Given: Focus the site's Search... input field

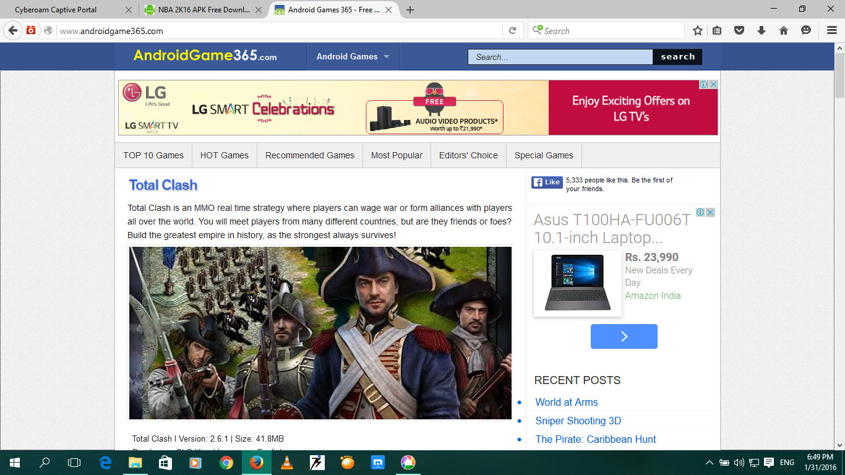Looking at the screenshot, I should (560, 57).
